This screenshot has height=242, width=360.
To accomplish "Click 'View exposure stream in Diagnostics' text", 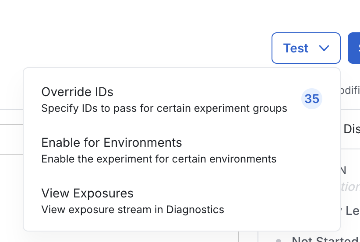I will coord(133,210).
